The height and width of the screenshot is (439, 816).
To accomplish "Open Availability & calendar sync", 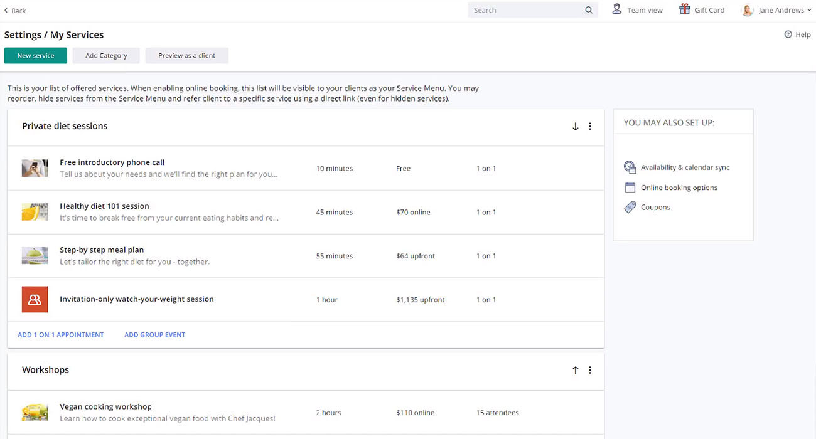I will click(x=685, y=167).
